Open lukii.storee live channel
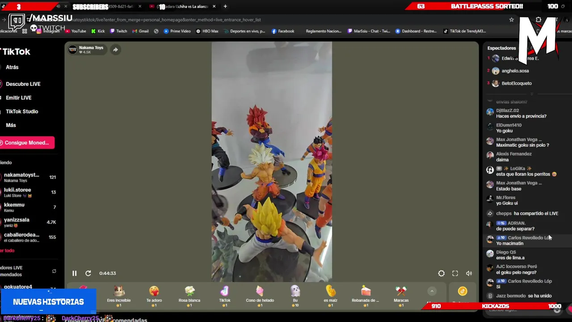The height and width of the screenshot is (322, 572). (29, 192)
